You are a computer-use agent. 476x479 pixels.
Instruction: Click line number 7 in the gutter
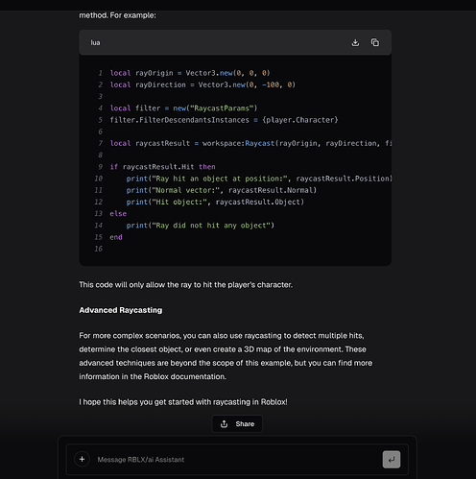pyautogui.click(x=100, y=143)
